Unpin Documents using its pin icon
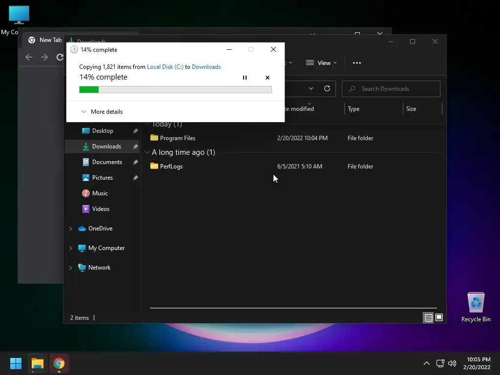The height and width of the screenshot is (375, 500). point(136,162)
